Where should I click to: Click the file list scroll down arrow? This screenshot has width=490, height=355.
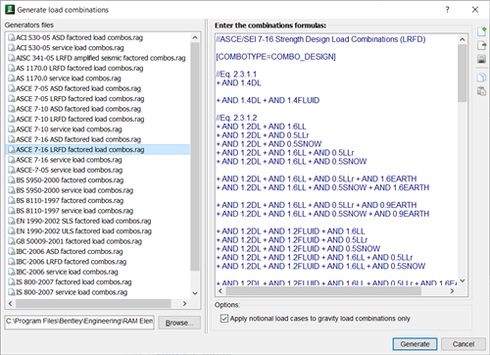195,293
